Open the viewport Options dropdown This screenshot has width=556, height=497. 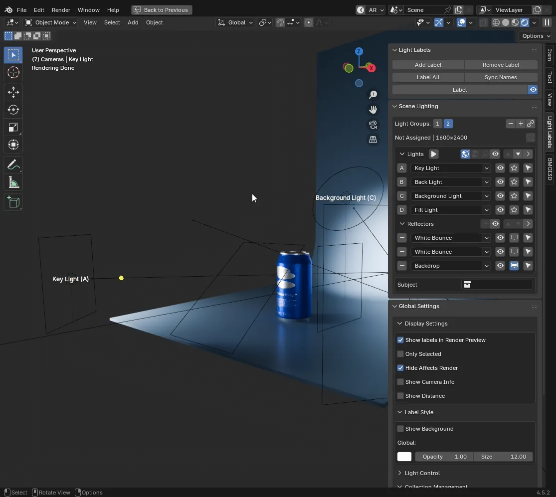tap(536, 36)
